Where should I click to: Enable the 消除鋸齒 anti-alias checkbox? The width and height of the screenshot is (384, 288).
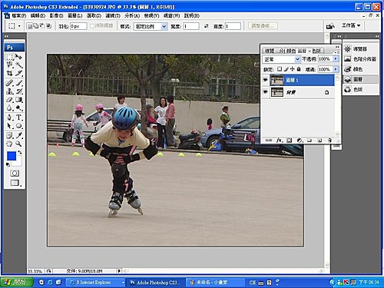pos(92,26)
